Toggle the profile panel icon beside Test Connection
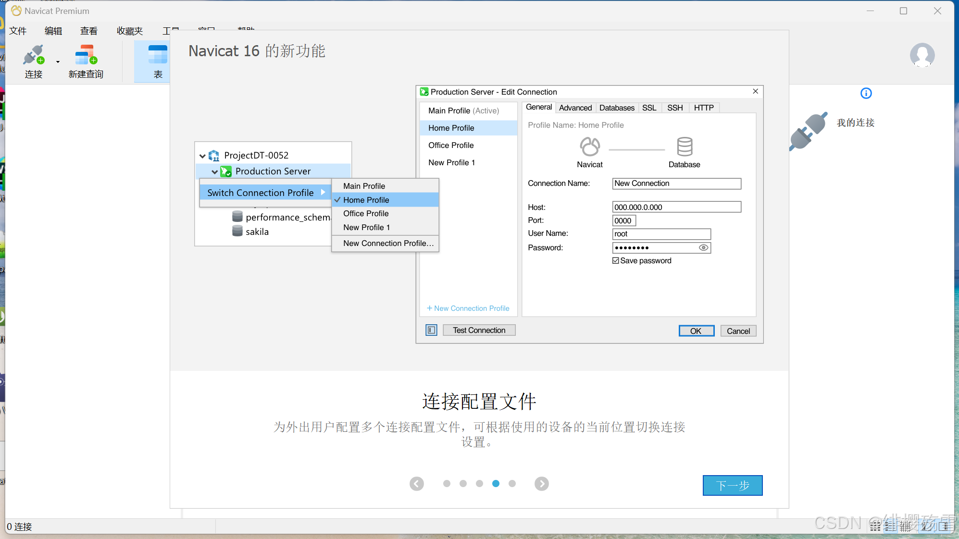Viewport: 959px width, 539px height. [431, 330]
